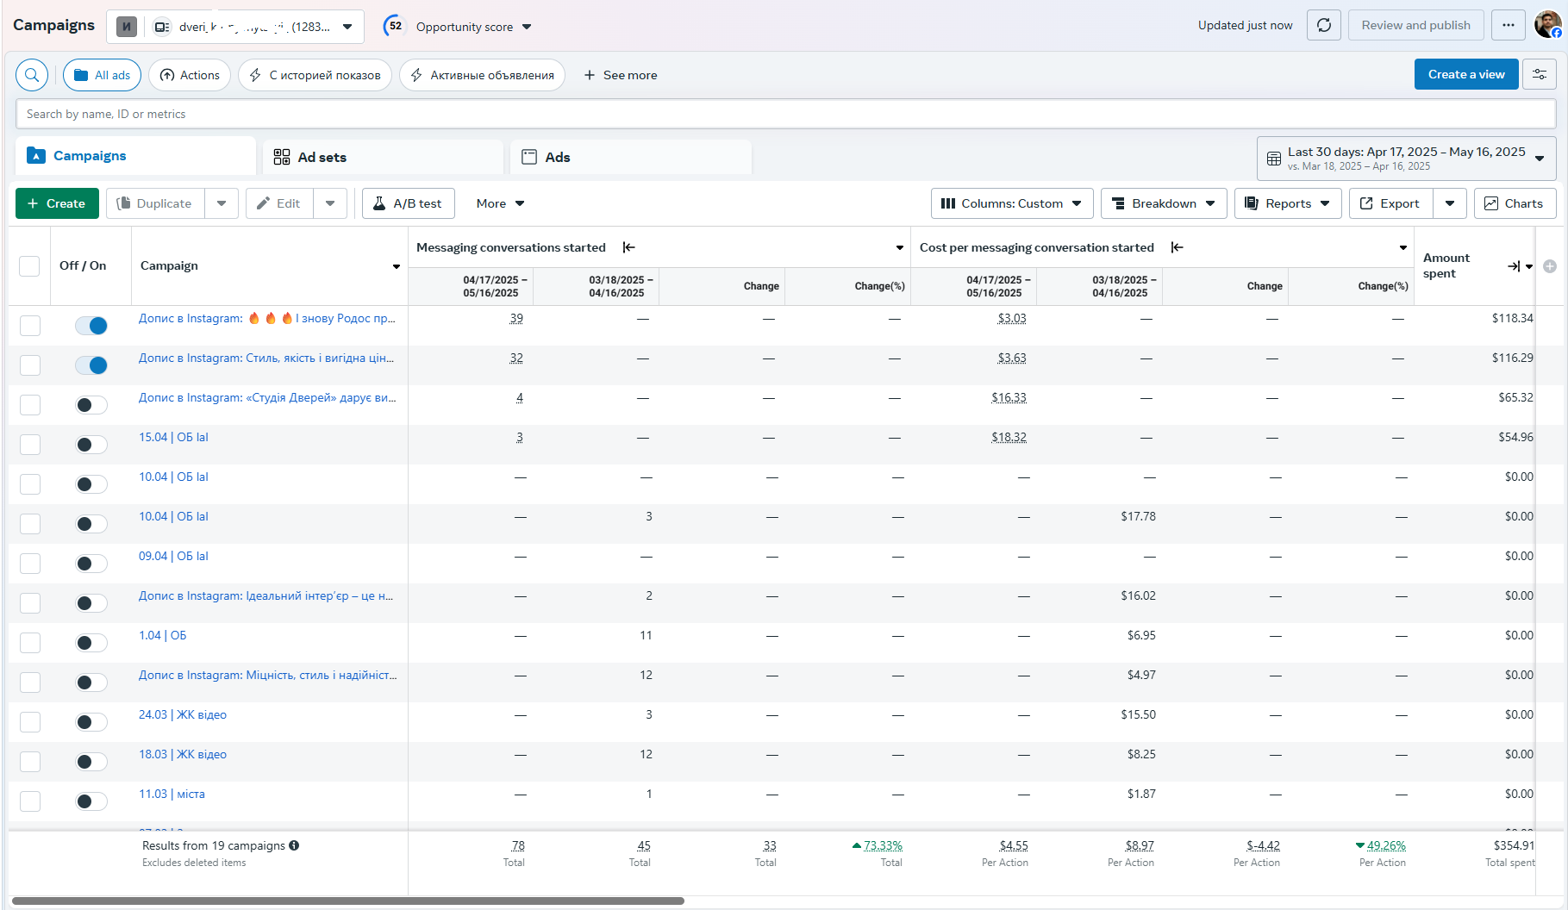Tick the checkbox for 1.04 | ОБ campaign
Image resolution: width=1568 pixels, height=910 pixels.
(30, 643)
